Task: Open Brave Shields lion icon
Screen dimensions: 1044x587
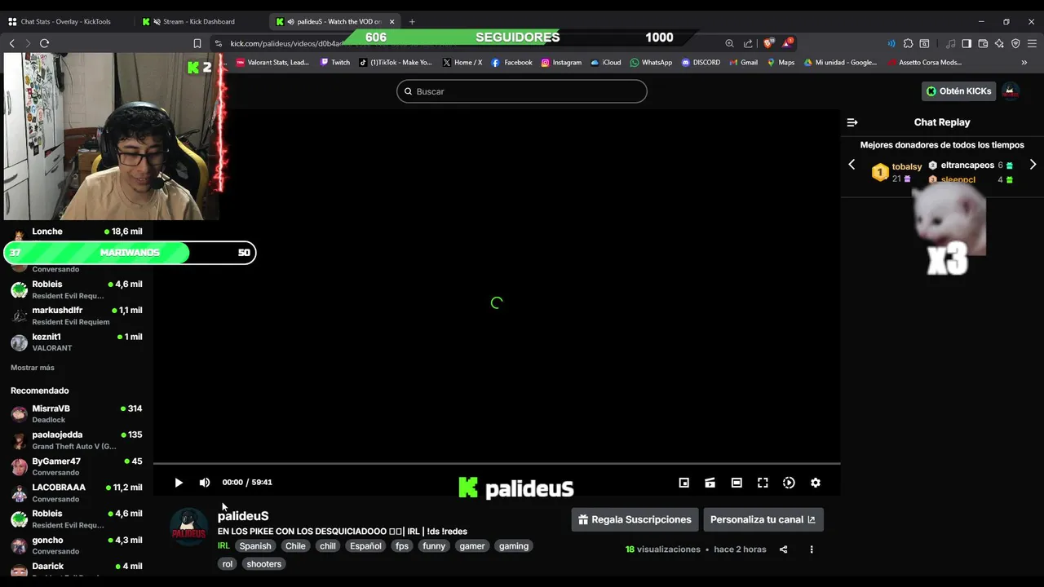Action: 768,43
